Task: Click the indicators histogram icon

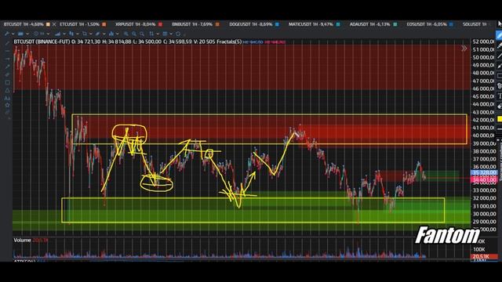Action: [x=111, y=34]
